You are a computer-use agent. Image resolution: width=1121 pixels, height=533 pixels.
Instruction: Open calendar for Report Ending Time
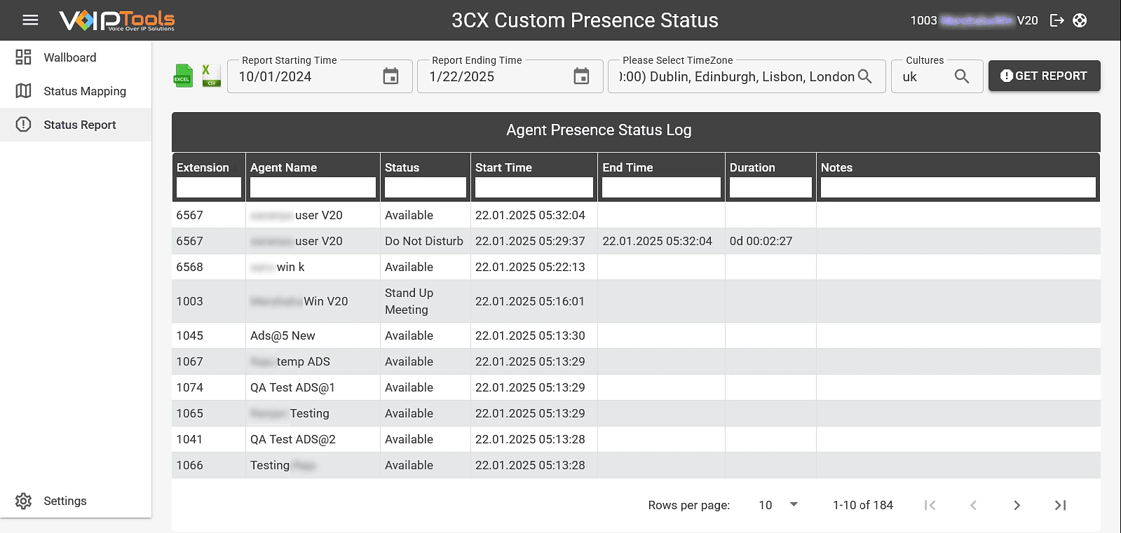click(x=581, y=76)
